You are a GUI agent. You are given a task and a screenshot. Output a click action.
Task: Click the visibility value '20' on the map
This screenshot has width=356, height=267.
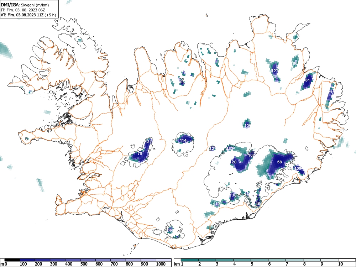coord(234,162)
